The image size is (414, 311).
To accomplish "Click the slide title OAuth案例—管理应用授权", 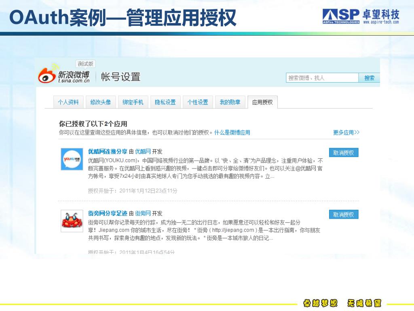I will [x=123, y=17].
